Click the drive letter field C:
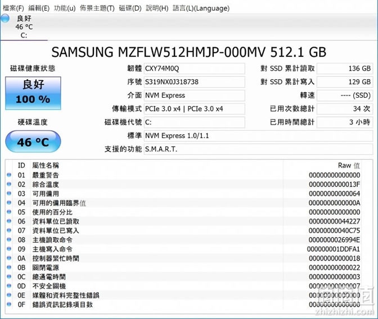Image resolution: width=378 pixels, height=319 pixels. [x=194, y=122]
